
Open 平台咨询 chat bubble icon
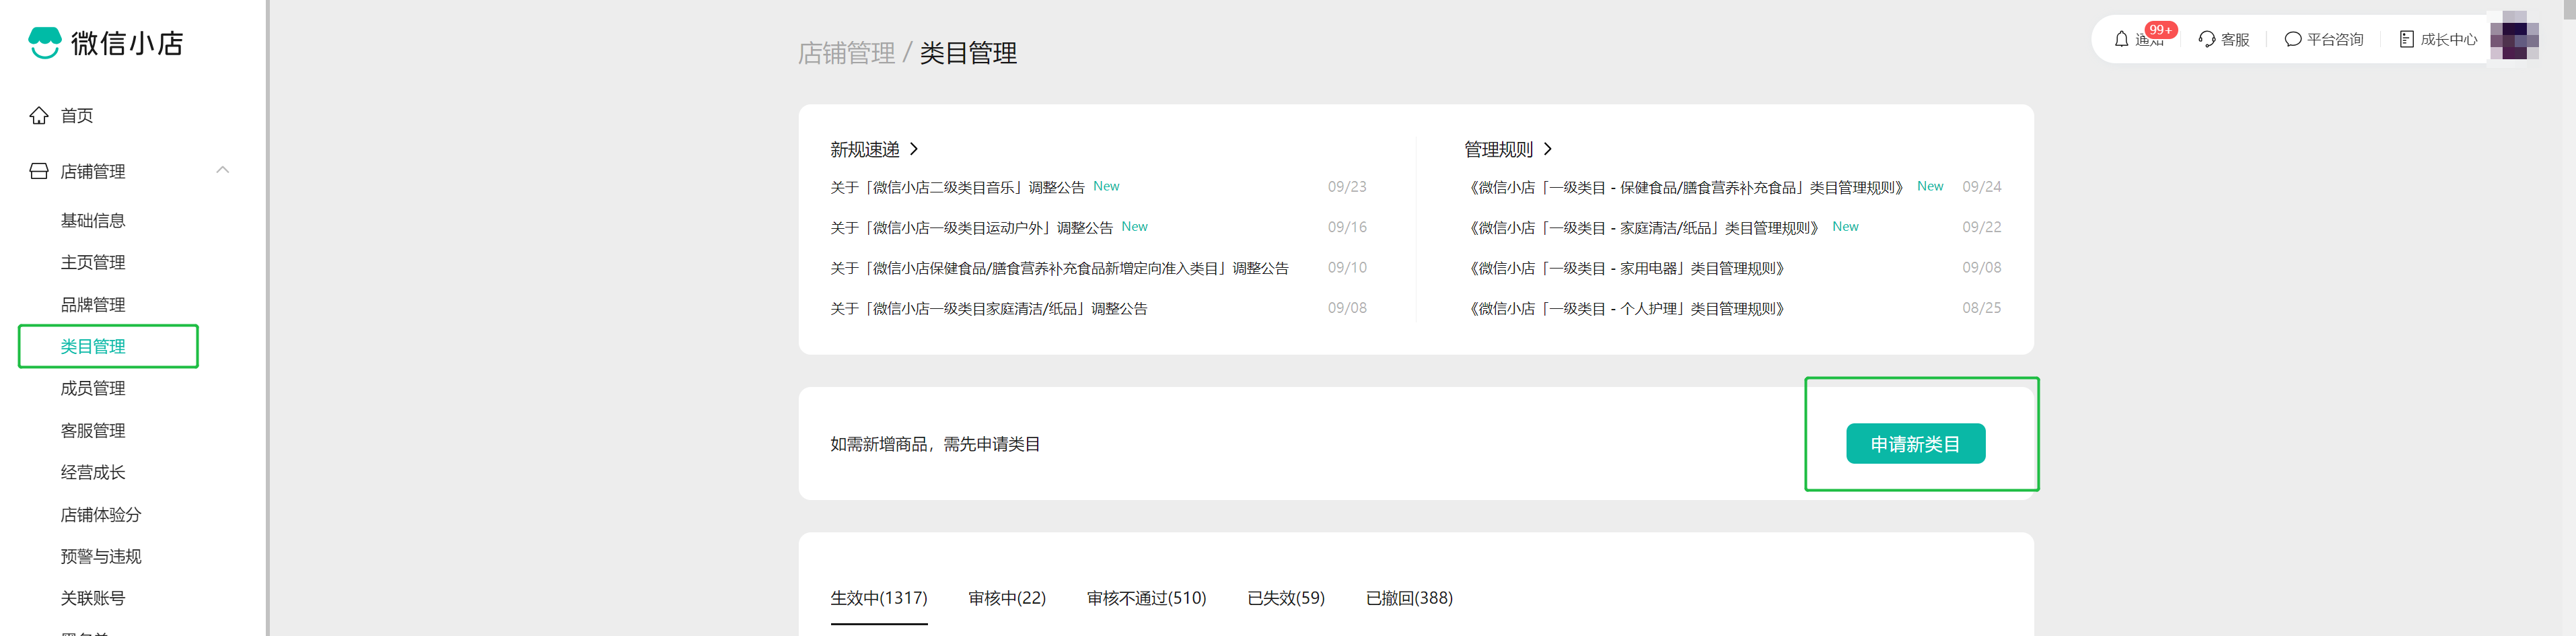pos(2292,39)
